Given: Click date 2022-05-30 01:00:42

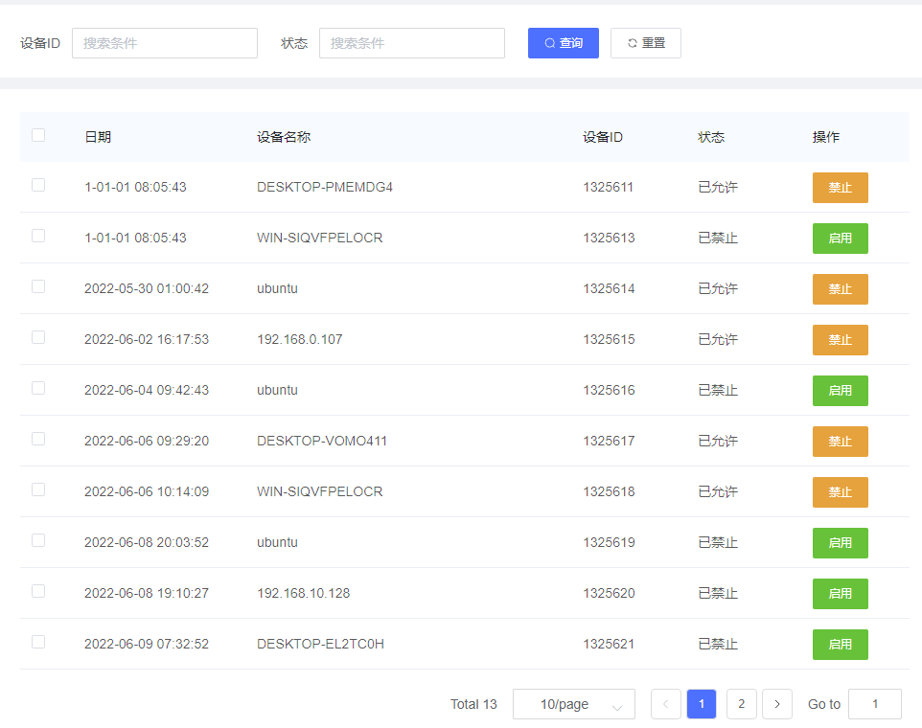Looking at the screenshot, I should click(147, 289).
